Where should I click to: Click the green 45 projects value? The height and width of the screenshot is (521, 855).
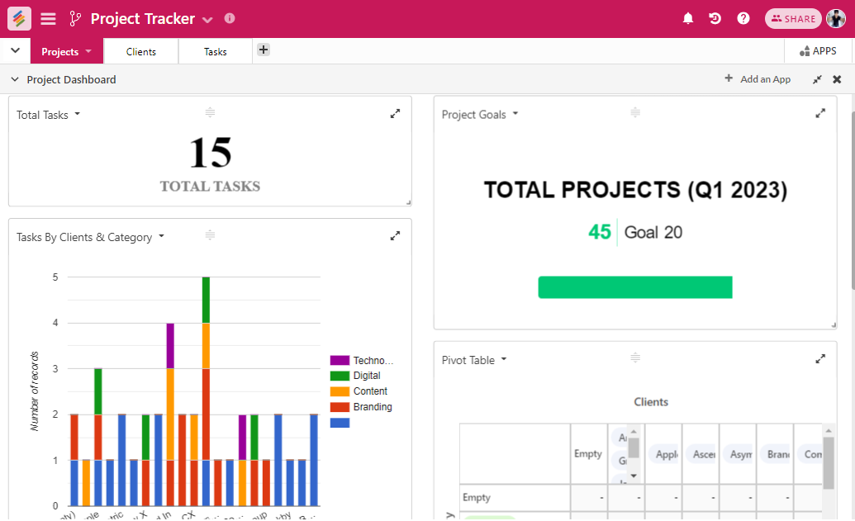click(599, 232)
